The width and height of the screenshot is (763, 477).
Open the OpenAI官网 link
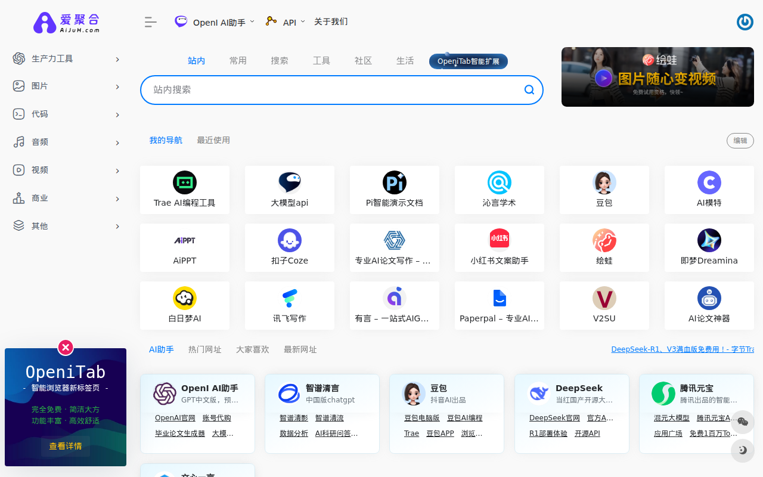pos(175,418)
